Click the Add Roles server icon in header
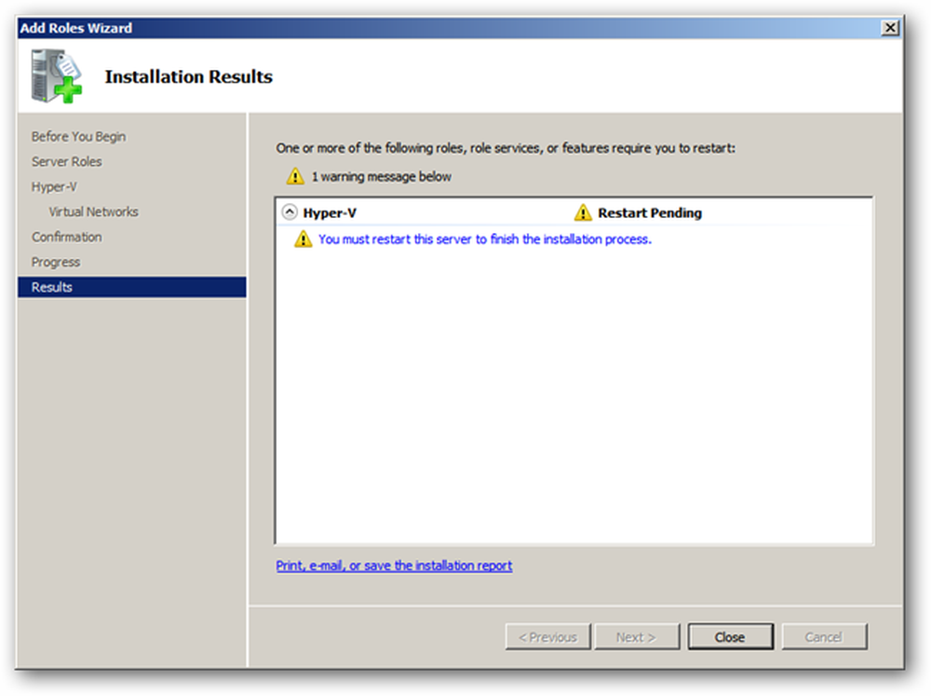931x696 pixels. 57,76
